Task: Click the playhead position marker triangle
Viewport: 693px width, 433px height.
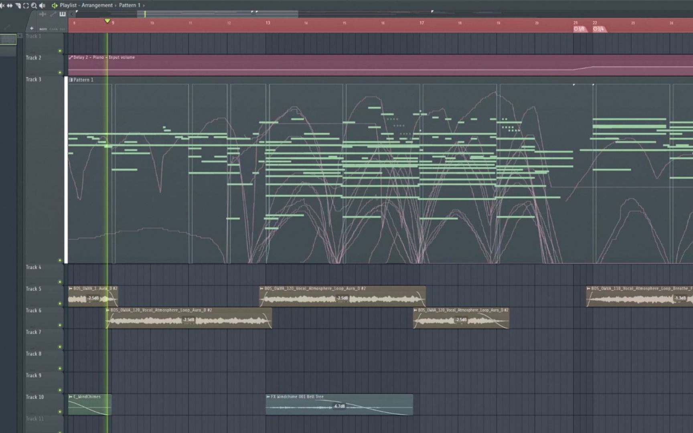Action: (x=107, y=21)
